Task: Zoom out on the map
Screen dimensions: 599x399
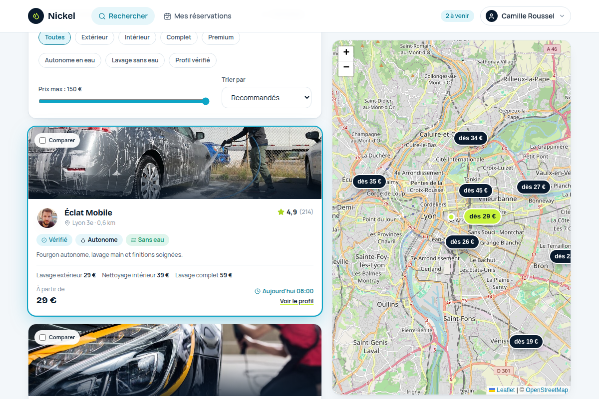Action: [346, 68]
